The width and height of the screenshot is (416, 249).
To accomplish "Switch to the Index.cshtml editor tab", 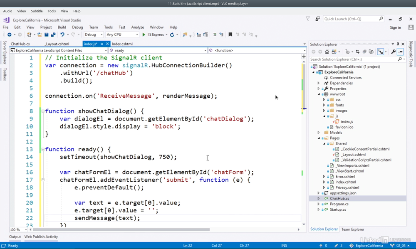I will [122, 44].
